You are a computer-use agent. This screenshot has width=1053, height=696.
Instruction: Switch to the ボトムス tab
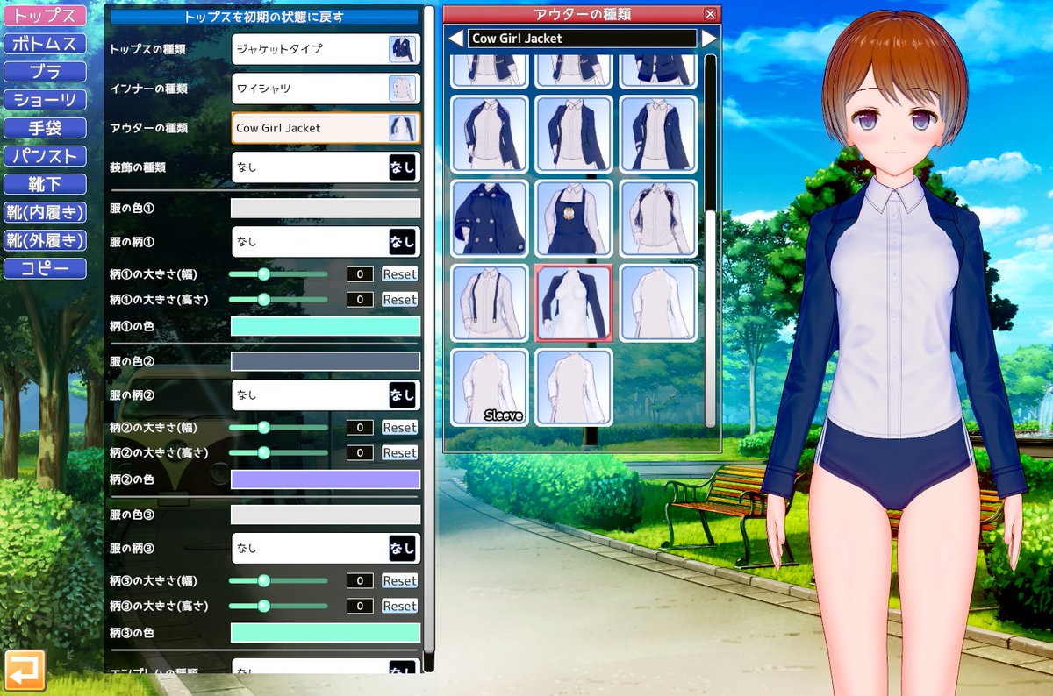pyautogui.click(x=45, y=43)
